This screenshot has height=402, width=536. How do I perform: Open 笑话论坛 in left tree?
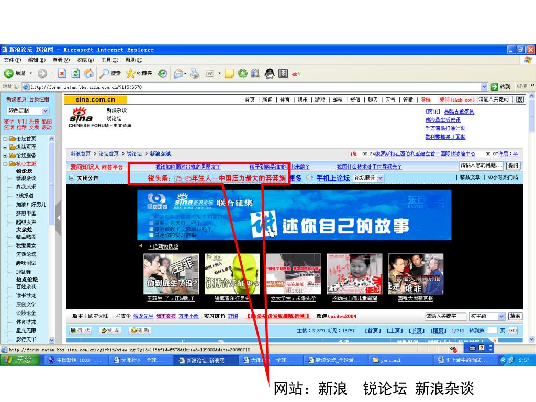[x=26, y=254]
